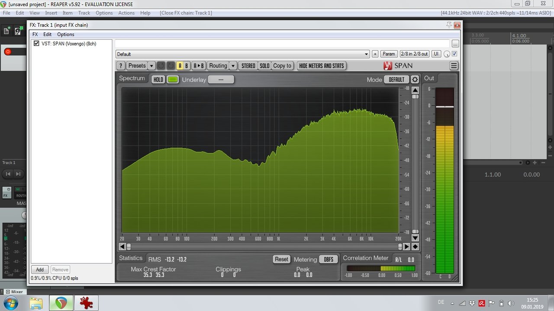Viewport: 554px width, 311px height.
Task: Open the Underlay selector
Action: coord(221,79)
